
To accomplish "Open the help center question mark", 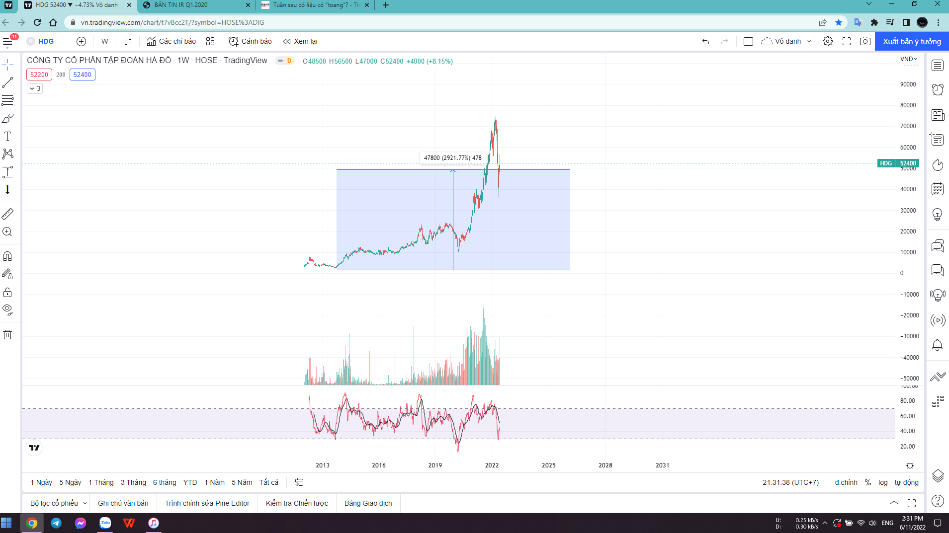I will point(938,501).
